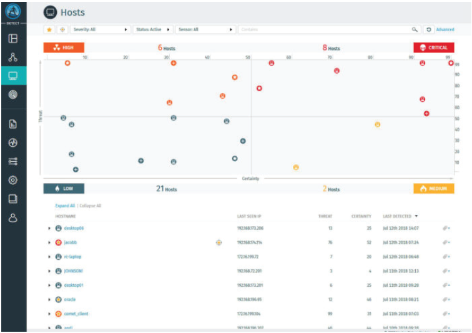Click the Expand All link

[x=65, y=206]
